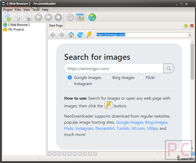This screenshot has width=196, height=163.
Task: Click the Stop download toolbar button
Action: coord(58,17)
